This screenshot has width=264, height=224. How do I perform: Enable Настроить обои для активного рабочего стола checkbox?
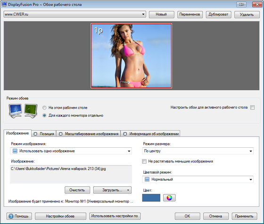click(252, 107)
